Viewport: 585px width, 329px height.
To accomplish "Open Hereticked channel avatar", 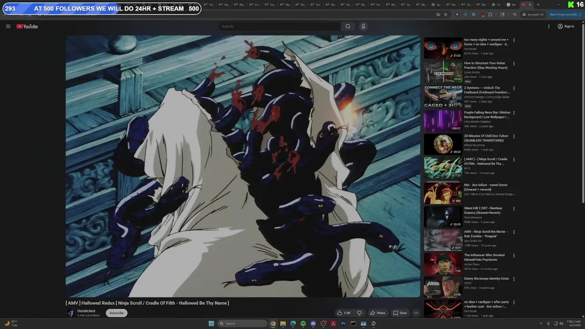I will (x=70, y=313).
